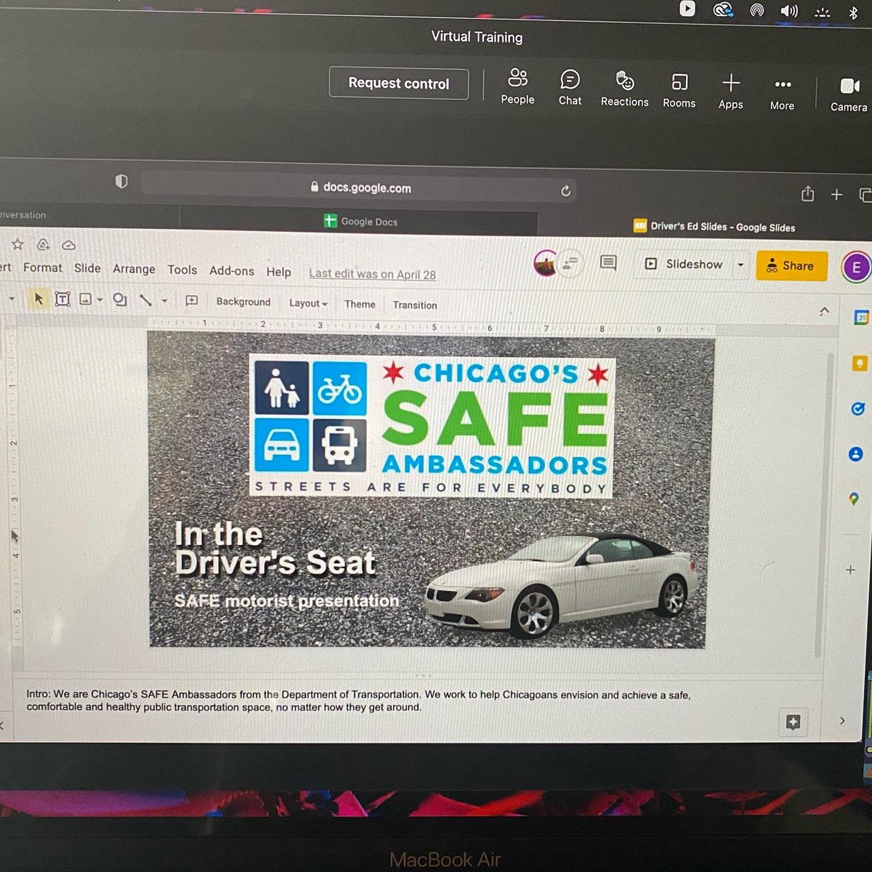Switch to the Google Docs browser tab
The height and width of the screenshot is (872, 872).
[360, 222]
